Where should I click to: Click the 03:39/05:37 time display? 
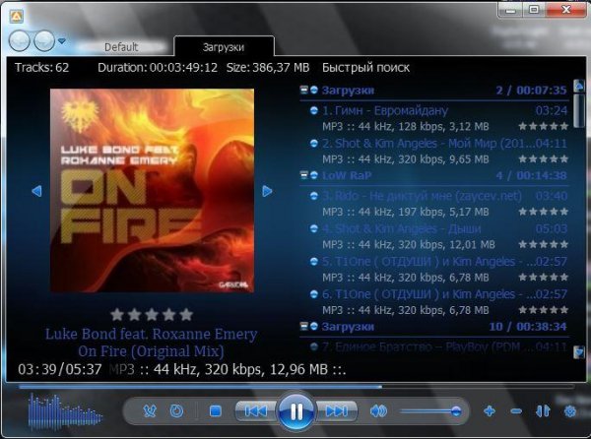point(59,369)
